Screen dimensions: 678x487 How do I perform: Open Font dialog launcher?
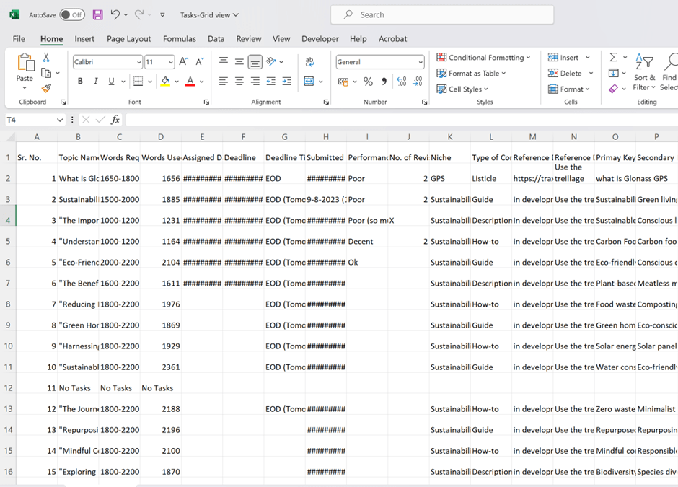[206, 102]
